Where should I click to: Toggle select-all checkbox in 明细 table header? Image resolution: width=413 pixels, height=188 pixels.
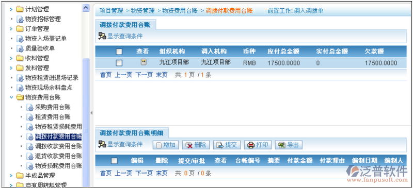pos(114,161)
